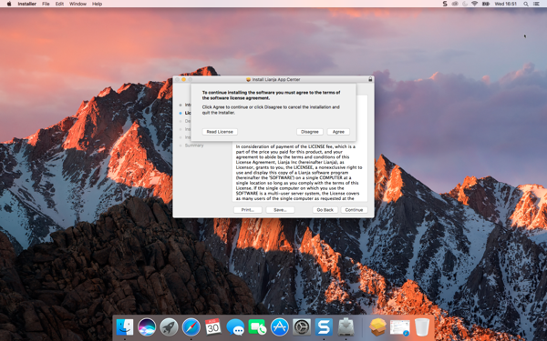Viewport: 547px width, 341px height.
Task: Click the Wi-Fi icon in the menu bar
Action: pos(474,4)
